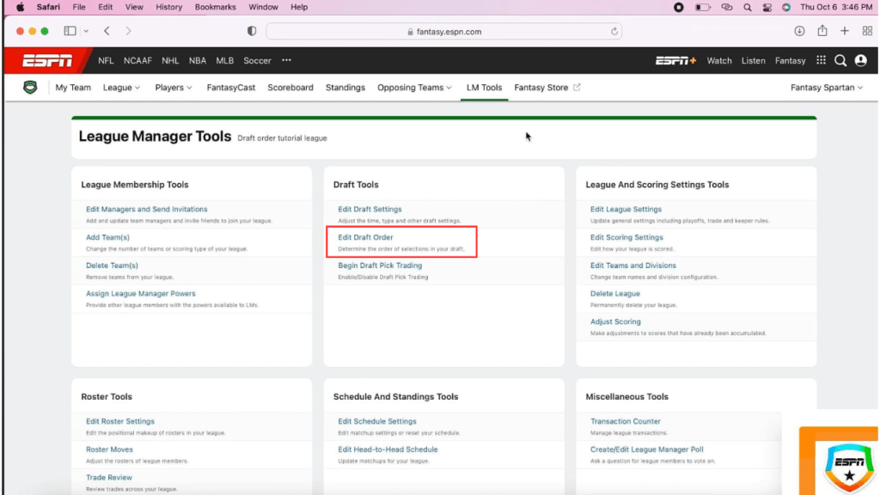
Task: Open the NCAAF section
Action: [137, 61]
